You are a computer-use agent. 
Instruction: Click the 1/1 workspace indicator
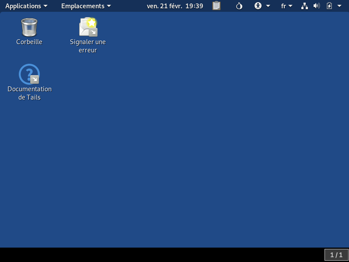pyautogui.click(x=336, y=255)
